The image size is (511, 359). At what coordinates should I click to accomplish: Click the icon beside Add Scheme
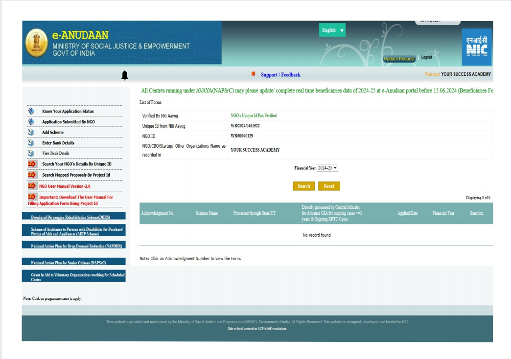pos(31,133)
